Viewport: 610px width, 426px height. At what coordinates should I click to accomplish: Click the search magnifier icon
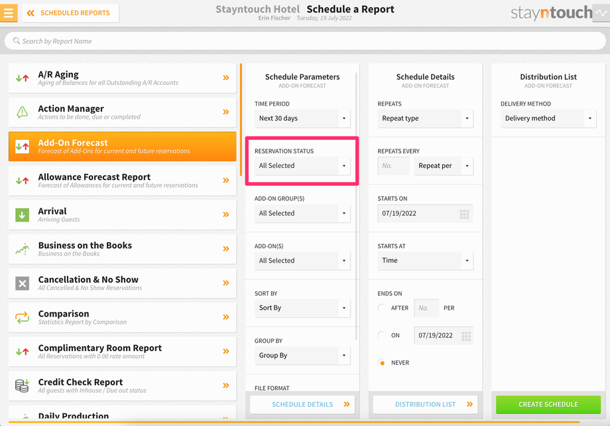click(17, 41)
